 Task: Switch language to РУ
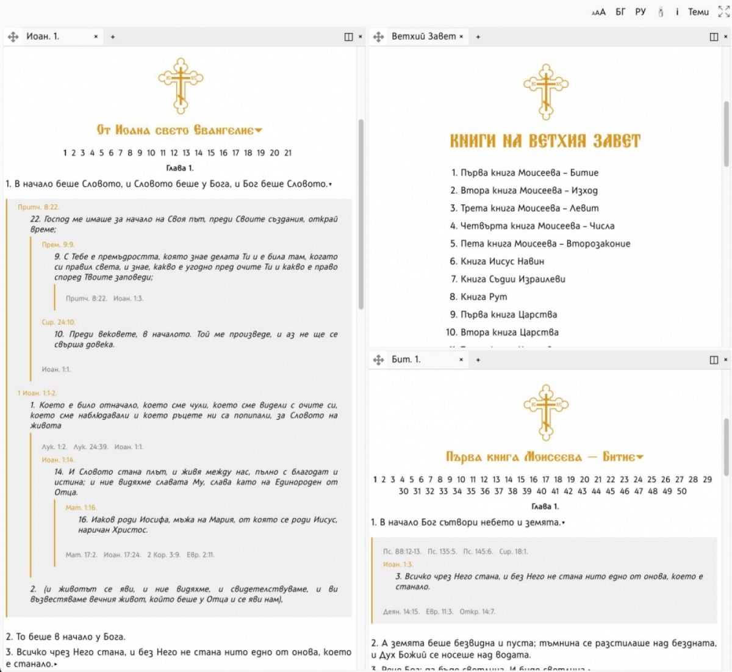pos(640,12)
